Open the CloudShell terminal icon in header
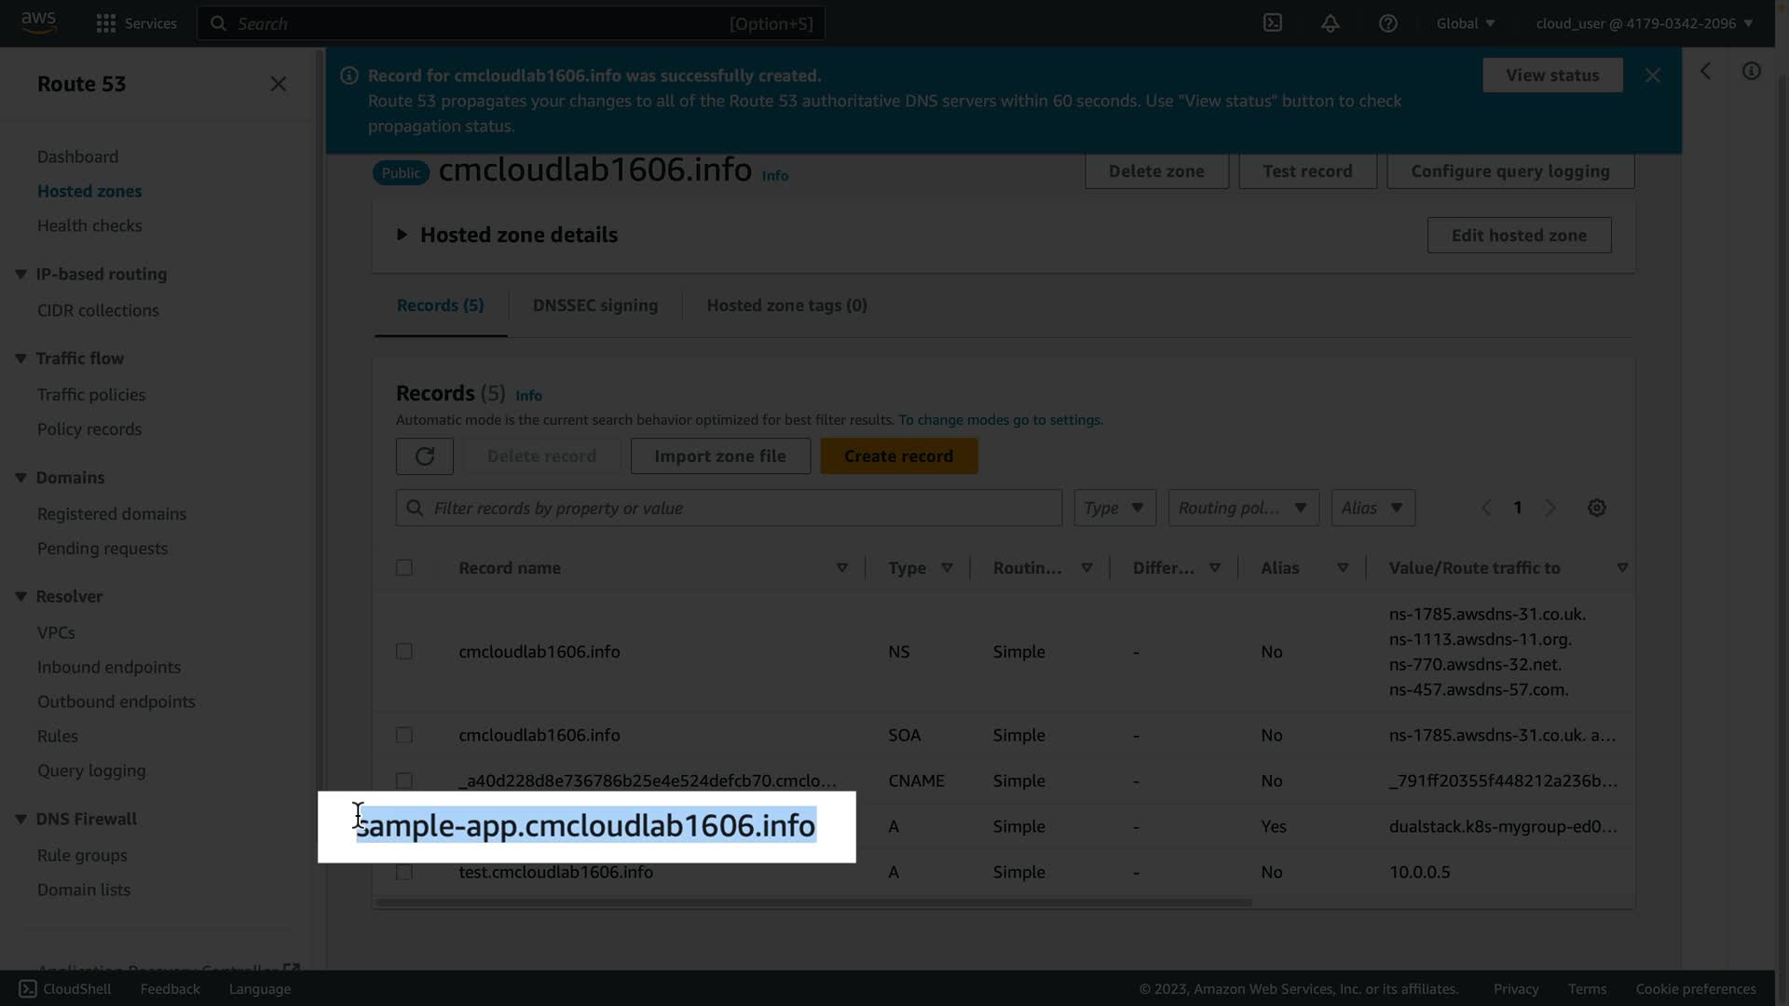 click(x=1273, y=23)
